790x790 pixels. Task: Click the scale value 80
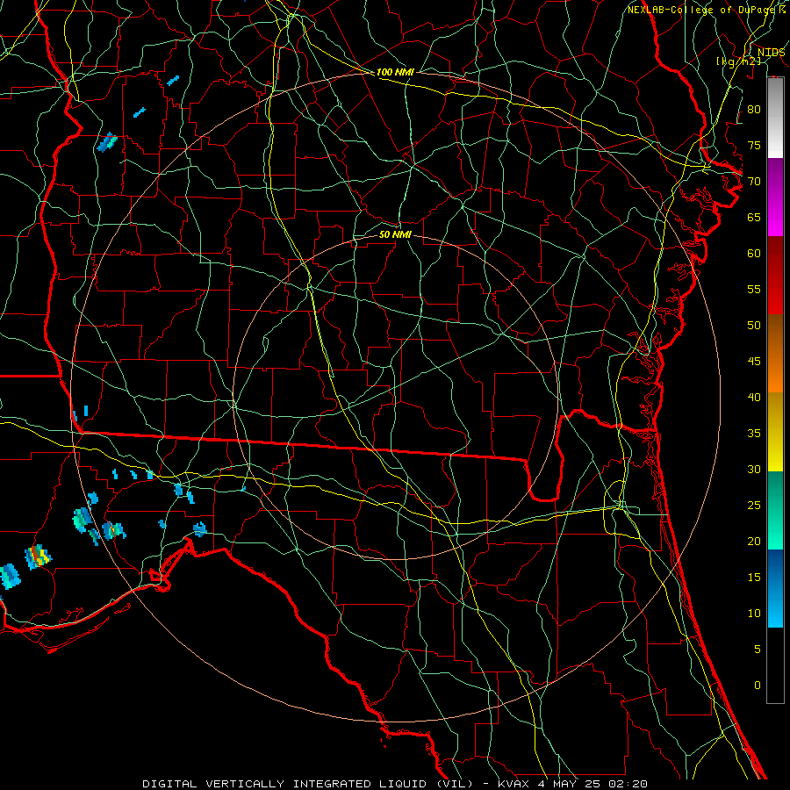click(754, 110)
